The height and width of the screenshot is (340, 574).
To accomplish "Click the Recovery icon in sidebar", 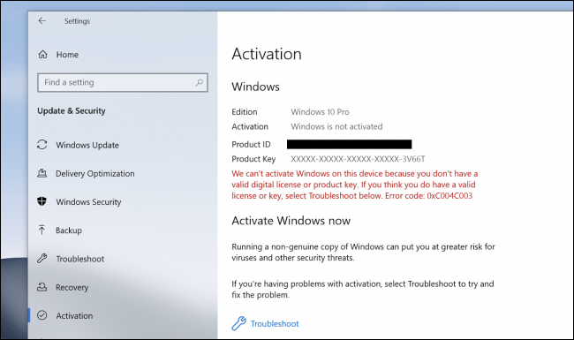I will pyautogui.click(x=42, y=287).
